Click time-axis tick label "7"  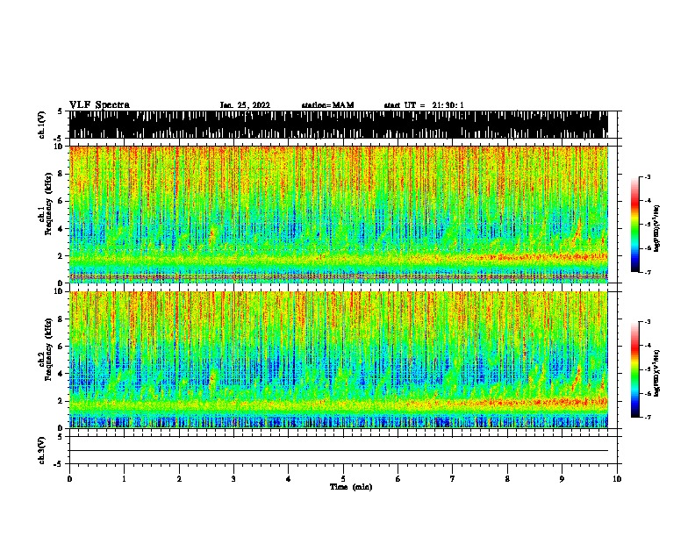point(453,479)
